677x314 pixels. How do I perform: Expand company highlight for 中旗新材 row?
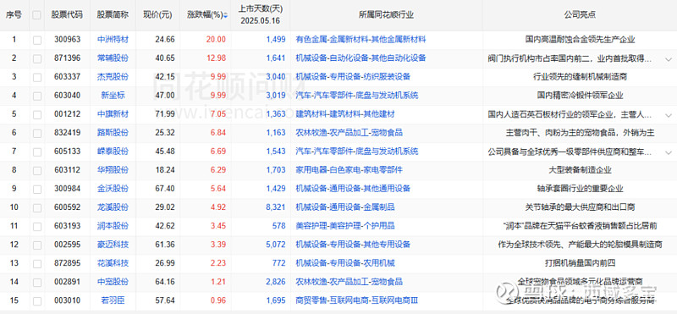[x=669, y=115]
